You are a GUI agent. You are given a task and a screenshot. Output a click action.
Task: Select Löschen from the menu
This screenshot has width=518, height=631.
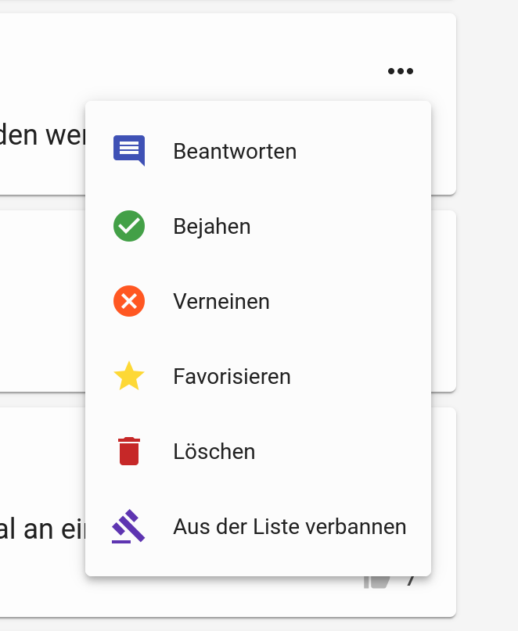coord(214,452)
